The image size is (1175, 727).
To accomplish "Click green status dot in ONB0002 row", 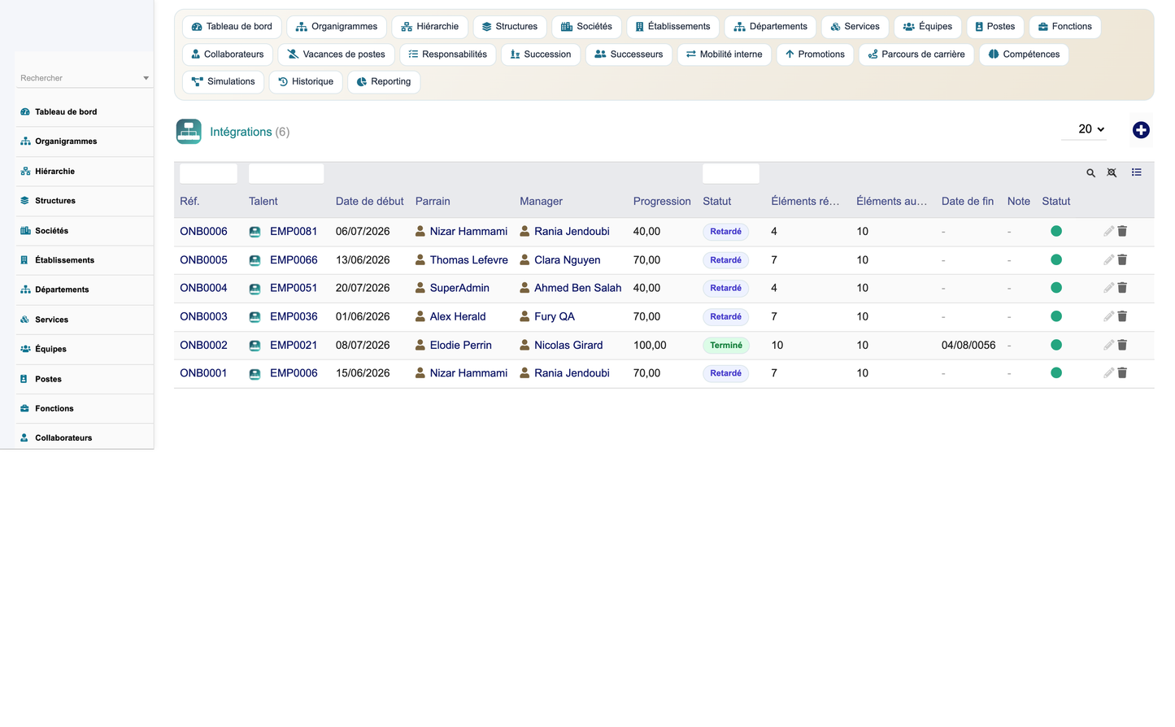I will point(1056,345).
